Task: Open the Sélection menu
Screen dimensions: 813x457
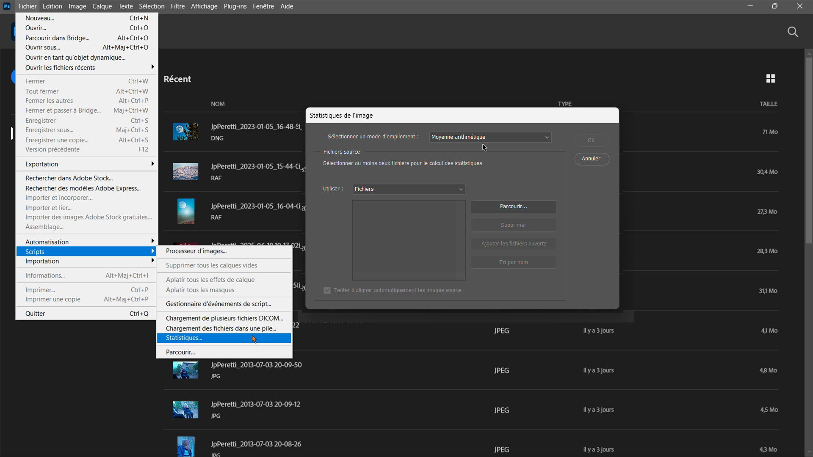Action: point(152,6)
